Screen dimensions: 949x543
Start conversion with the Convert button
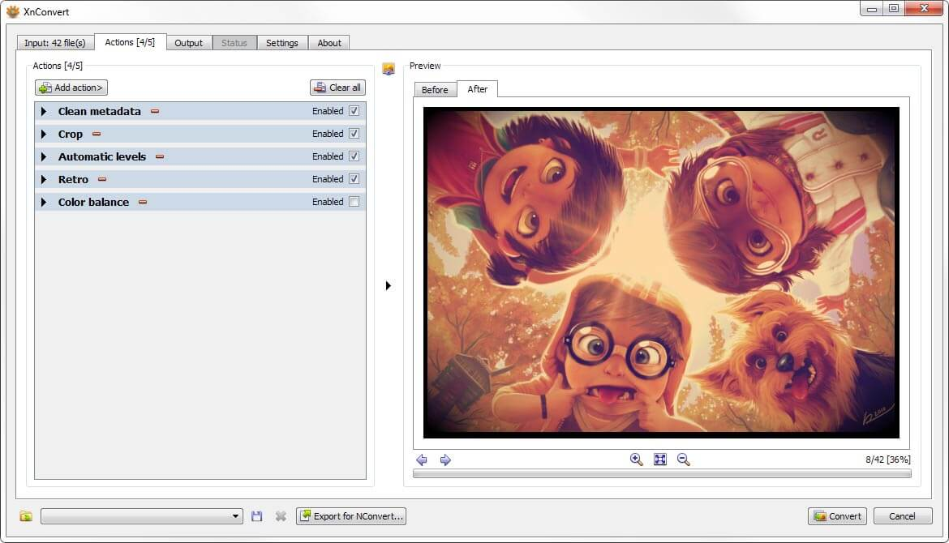(x=837, y=515)
